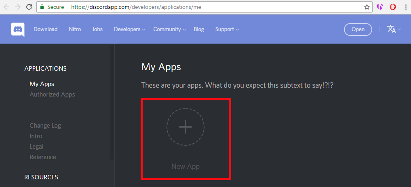Screen dimensions: 411x187
Task: Open Authorized Apps in sidebar
Action: coord(53,95)
